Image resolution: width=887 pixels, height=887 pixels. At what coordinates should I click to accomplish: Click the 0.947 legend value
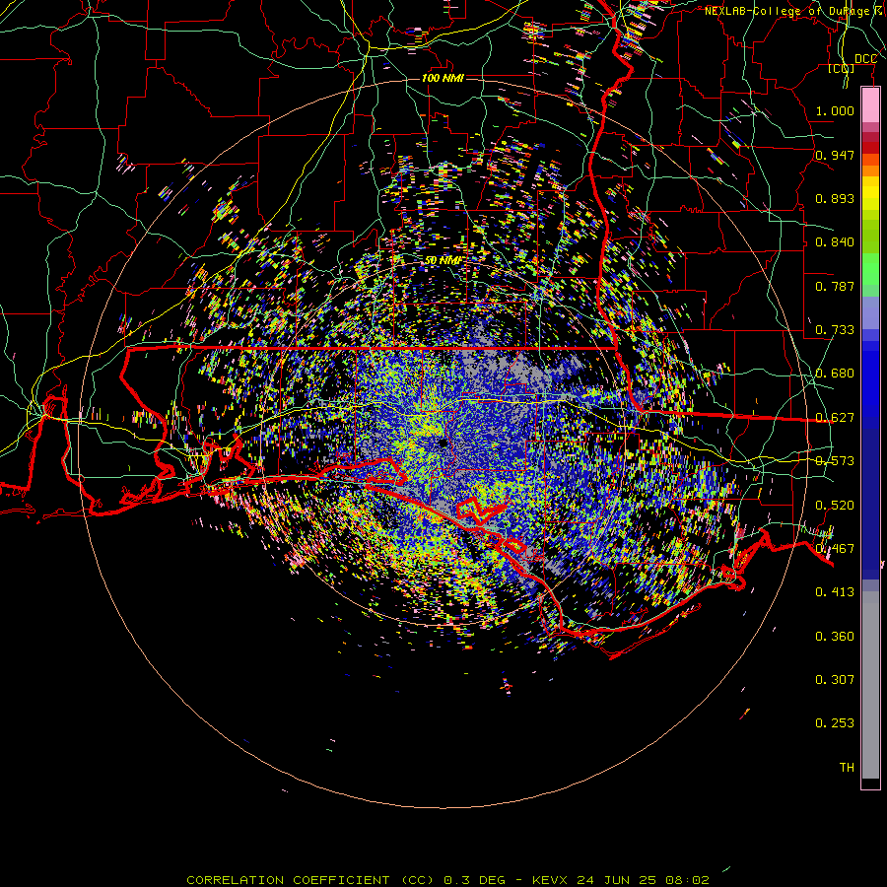click(x=835, y=155)
